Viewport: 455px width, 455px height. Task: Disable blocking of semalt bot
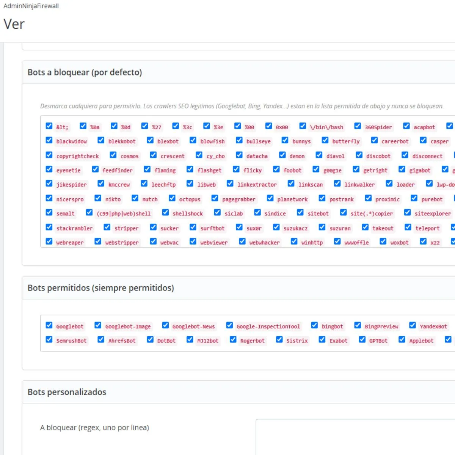(49, 213)
